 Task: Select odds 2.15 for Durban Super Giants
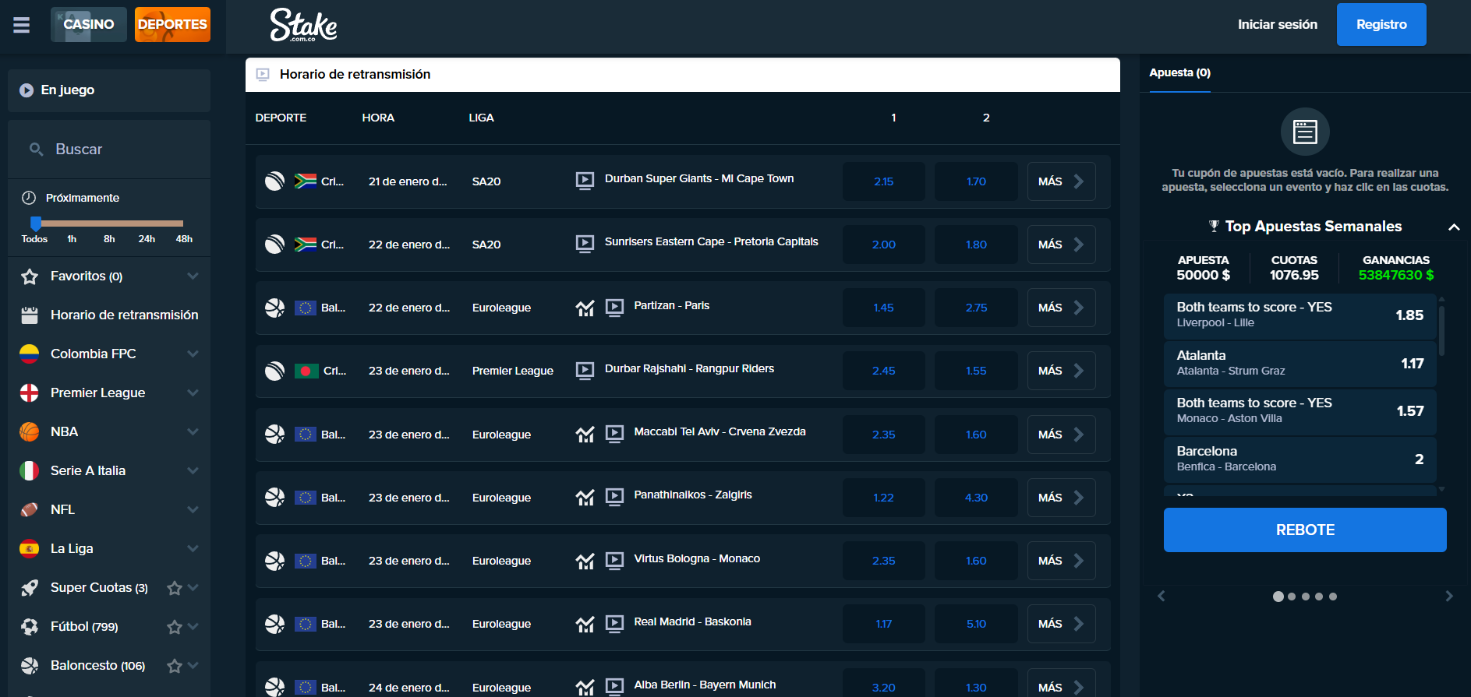pyautogui.click(x=884, y=181)
